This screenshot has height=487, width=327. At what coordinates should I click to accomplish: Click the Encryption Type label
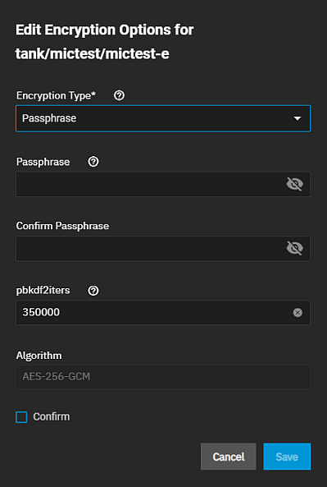coord(56,95)
